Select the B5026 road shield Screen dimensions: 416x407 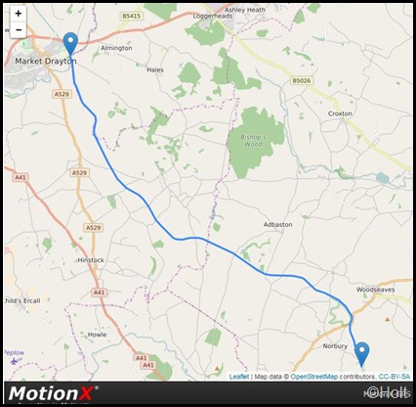pyautogui.click(x=302, y=80)
